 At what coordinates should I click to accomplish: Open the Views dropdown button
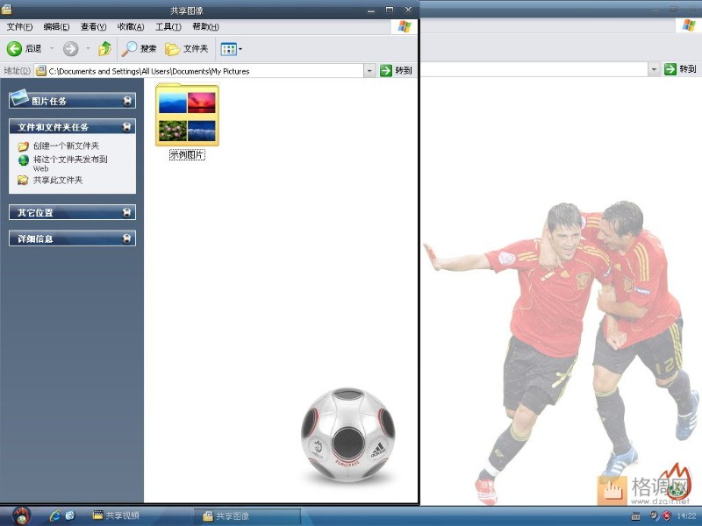[x=231, y=49]
